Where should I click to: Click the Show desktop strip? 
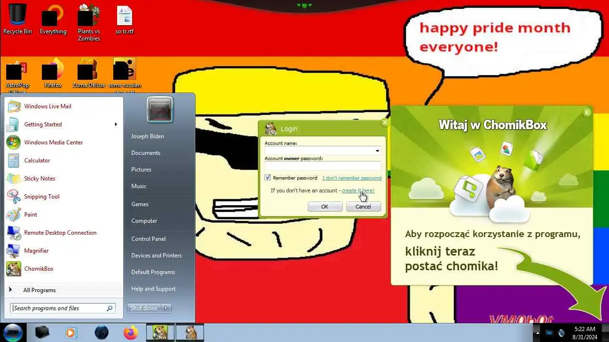[x=605, y=332]
